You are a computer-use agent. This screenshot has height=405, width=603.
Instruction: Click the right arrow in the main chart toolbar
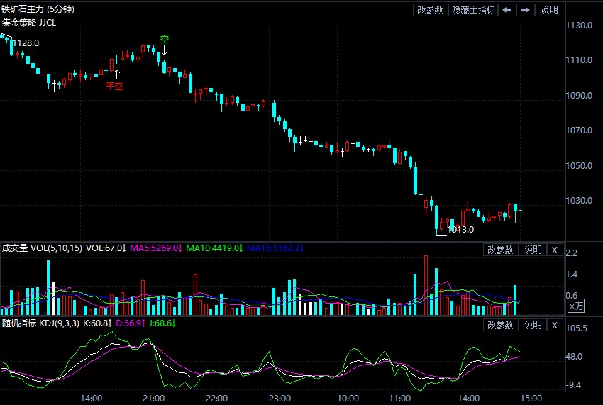tap(525, 10)
